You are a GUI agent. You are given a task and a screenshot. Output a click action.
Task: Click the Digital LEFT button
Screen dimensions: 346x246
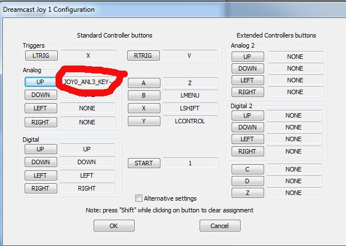point(41,175)
